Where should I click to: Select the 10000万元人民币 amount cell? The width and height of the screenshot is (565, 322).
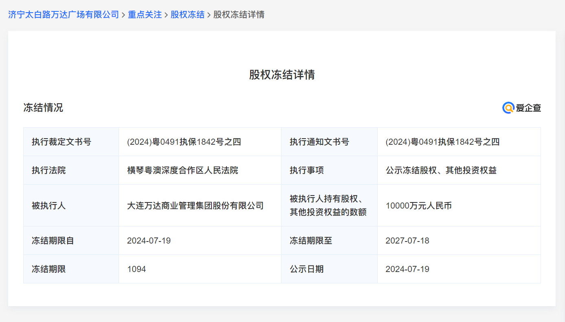[419, 206]
